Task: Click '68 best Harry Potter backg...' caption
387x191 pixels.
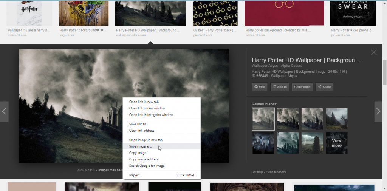Action: (215, 30)
